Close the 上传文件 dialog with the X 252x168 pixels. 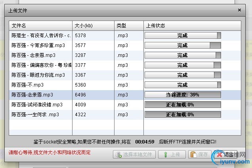tap(239, 10)
